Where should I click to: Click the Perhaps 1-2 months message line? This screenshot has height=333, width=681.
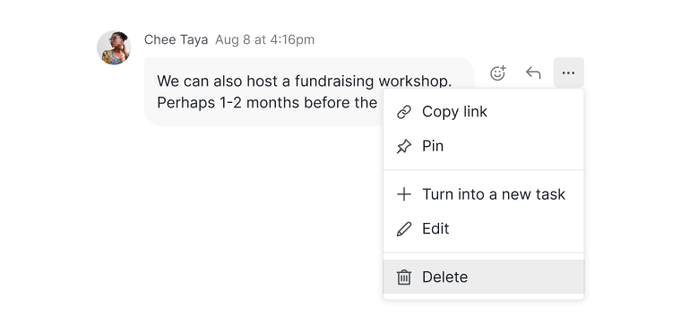coord(267,103)
